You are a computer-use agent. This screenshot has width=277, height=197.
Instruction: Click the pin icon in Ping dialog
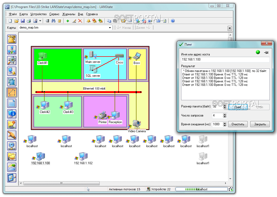[x=266, y=52]
